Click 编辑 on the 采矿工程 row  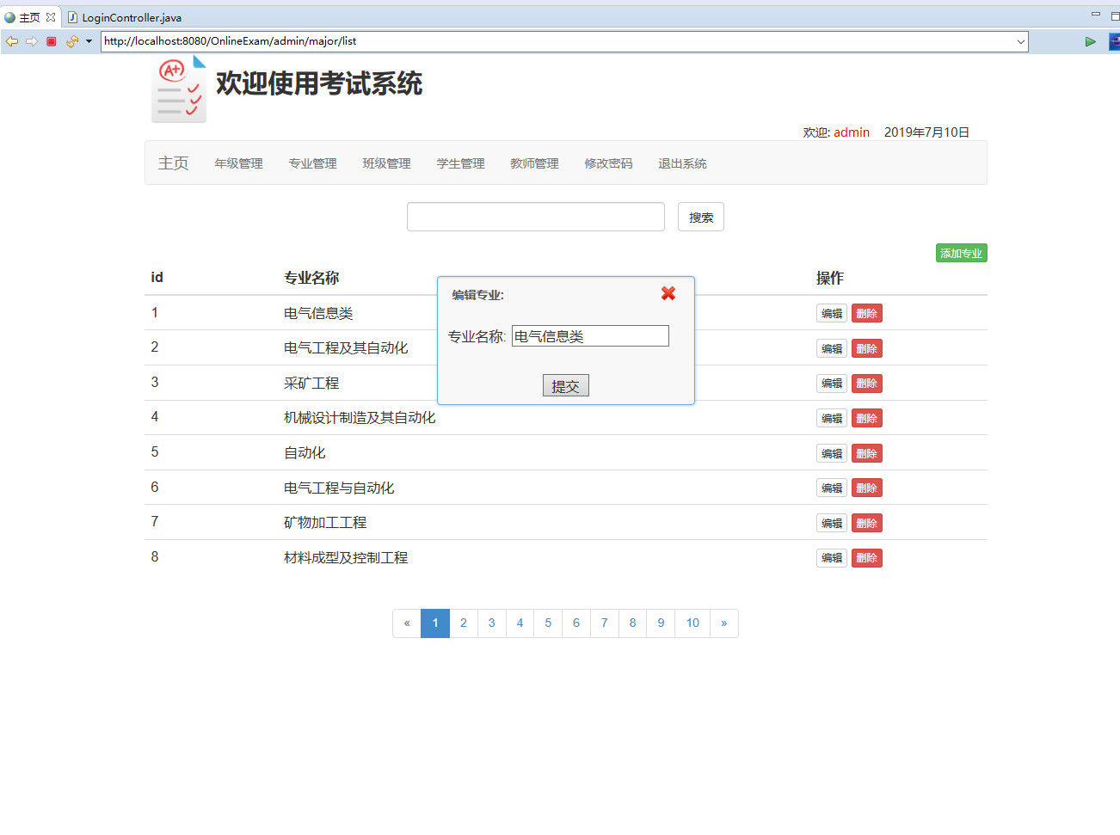[x=831, y=383]
